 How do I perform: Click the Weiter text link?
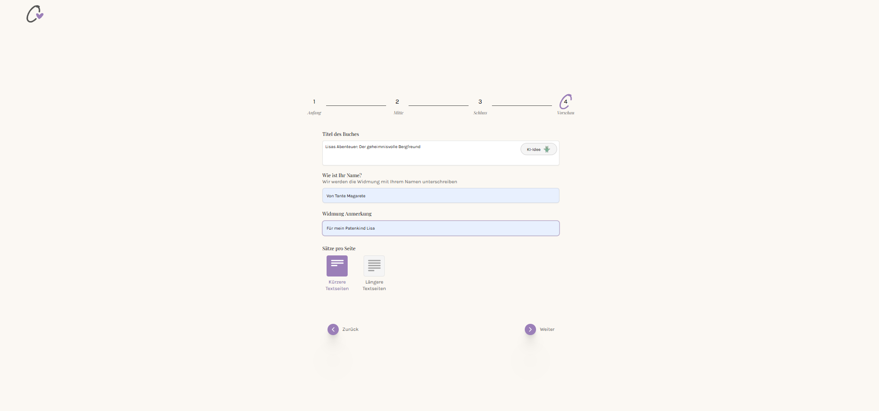[547, 329]
